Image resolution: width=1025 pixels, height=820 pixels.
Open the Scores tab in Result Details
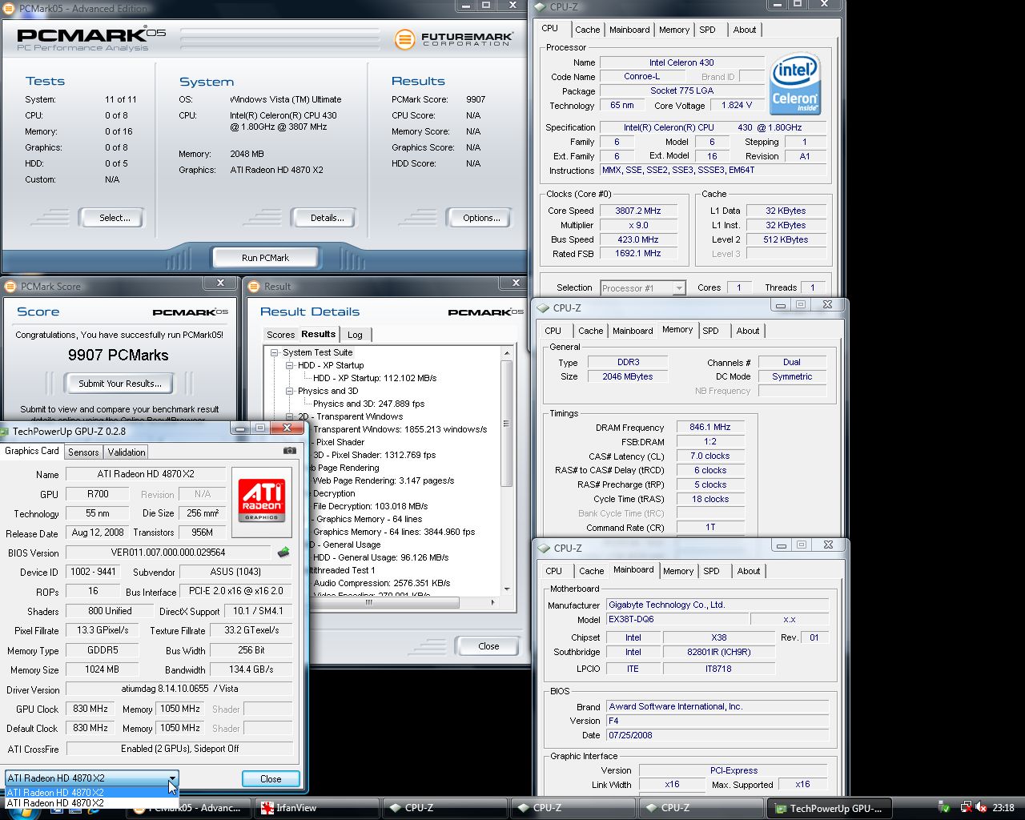tap(280, 335)
